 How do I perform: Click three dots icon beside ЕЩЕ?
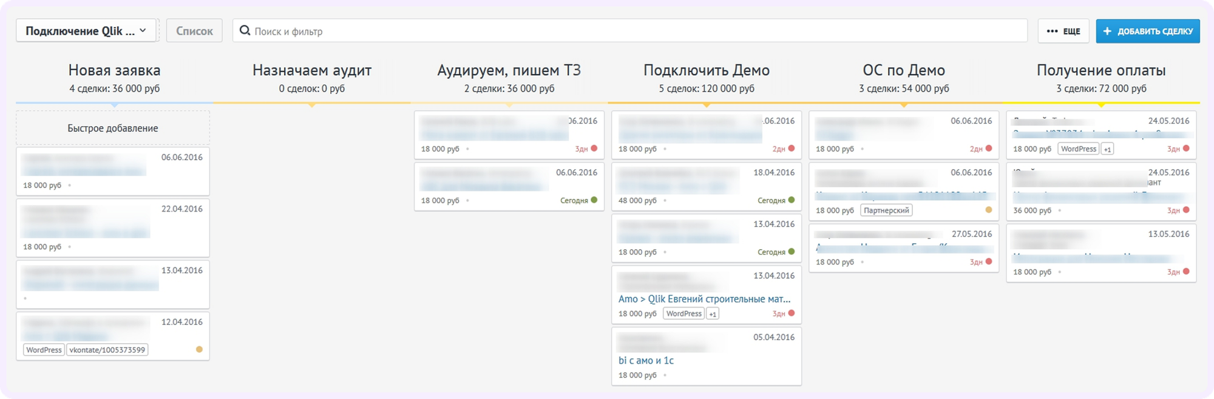click(x=1052, y=31)
